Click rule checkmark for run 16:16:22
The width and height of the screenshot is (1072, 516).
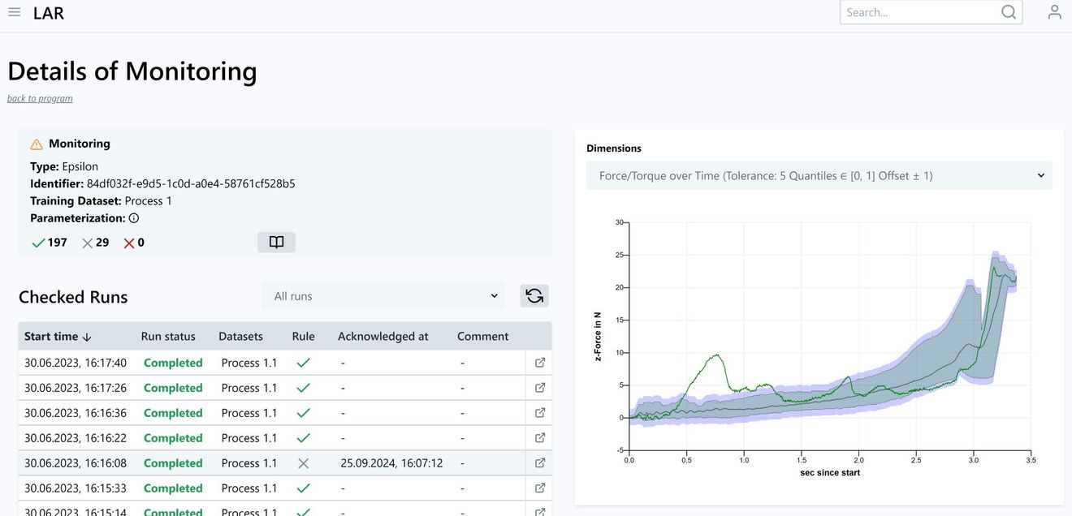[x=303, y=438]
